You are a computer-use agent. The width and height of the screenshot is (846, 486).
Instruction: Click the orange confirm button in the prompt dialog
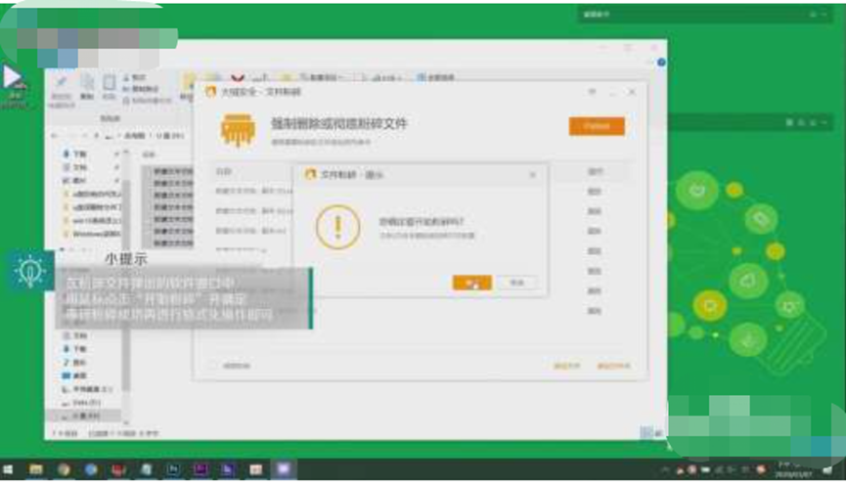[x=471, y=283]
